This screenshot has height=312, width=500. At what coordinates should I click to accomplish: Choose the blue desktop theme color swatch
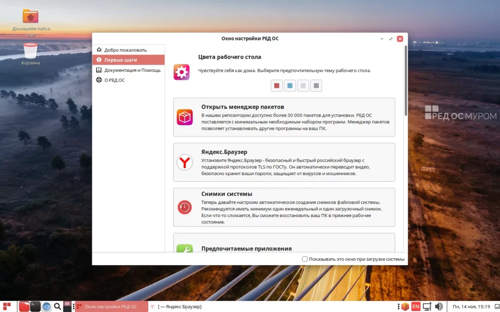tap(290, 86)
